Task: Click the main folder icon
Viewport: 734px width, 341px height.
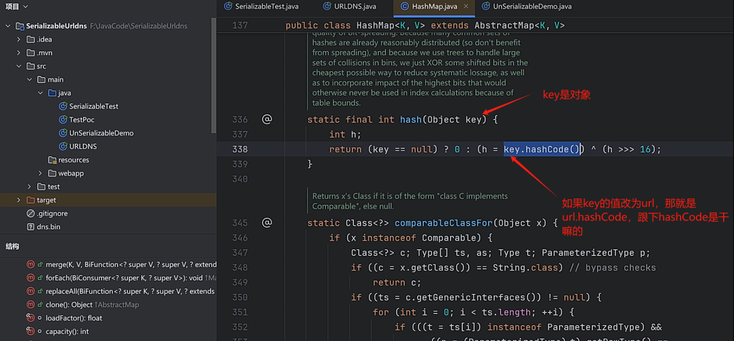Action: tap(41, 80)
